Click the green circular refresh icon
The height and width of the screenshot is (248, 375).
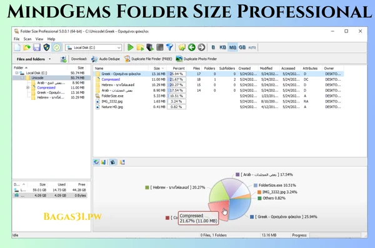(57, 47)
